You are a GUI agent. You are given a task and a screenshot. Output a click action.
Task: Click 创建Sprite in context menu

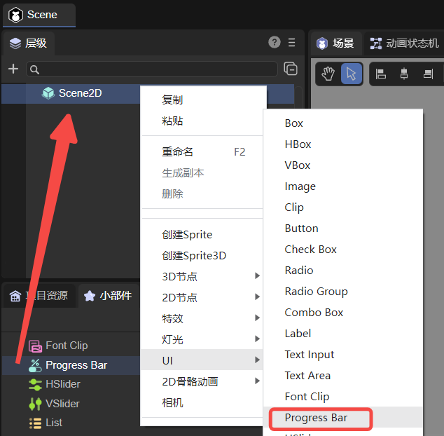point(187,235)
